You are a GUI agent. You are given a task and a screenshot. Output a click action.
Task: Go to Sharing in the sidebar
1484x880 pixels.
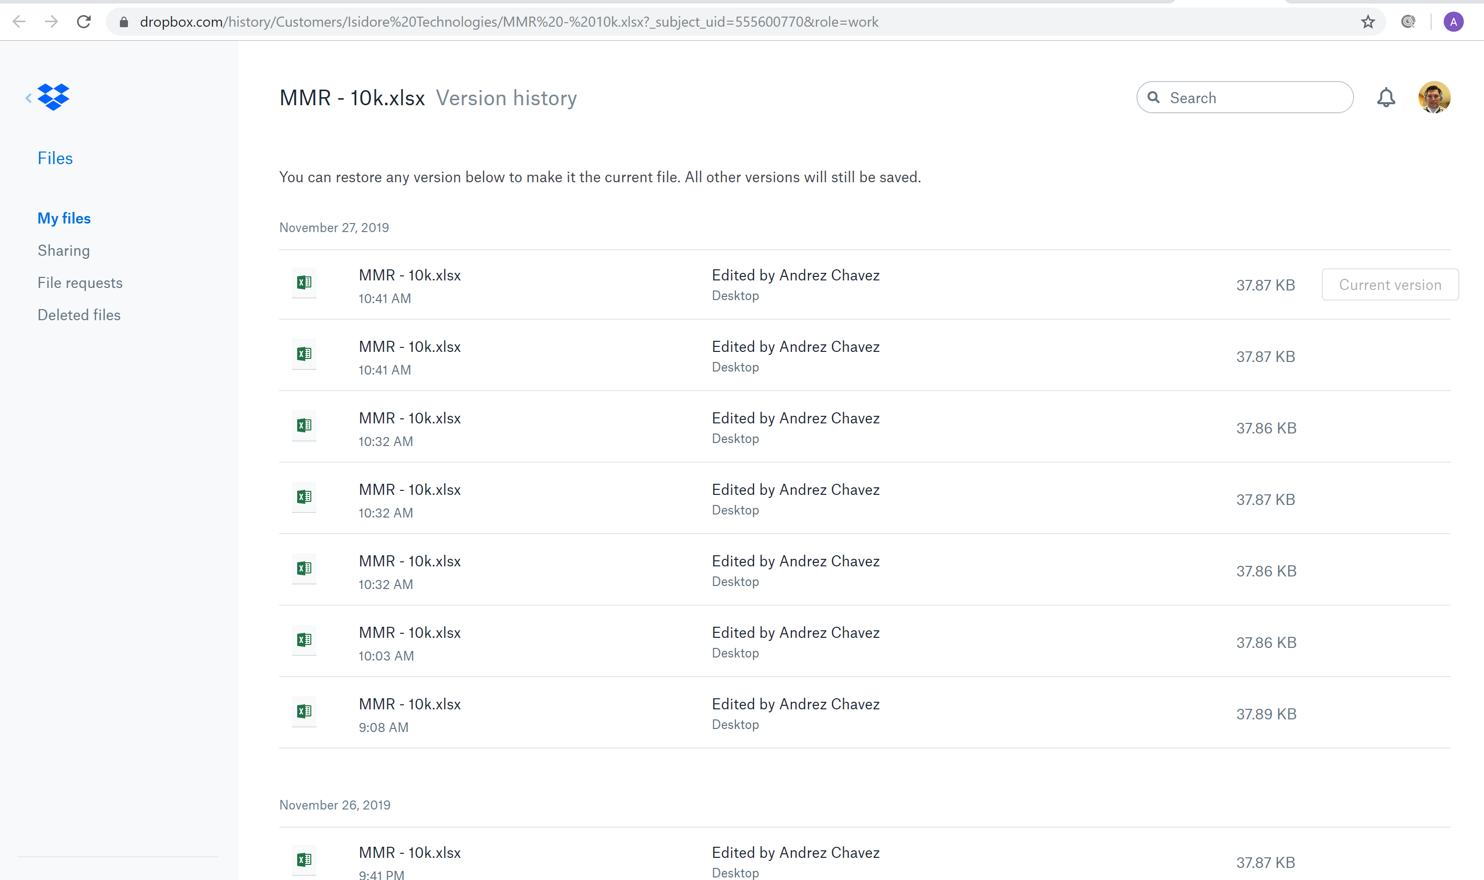tap(63, 251)
